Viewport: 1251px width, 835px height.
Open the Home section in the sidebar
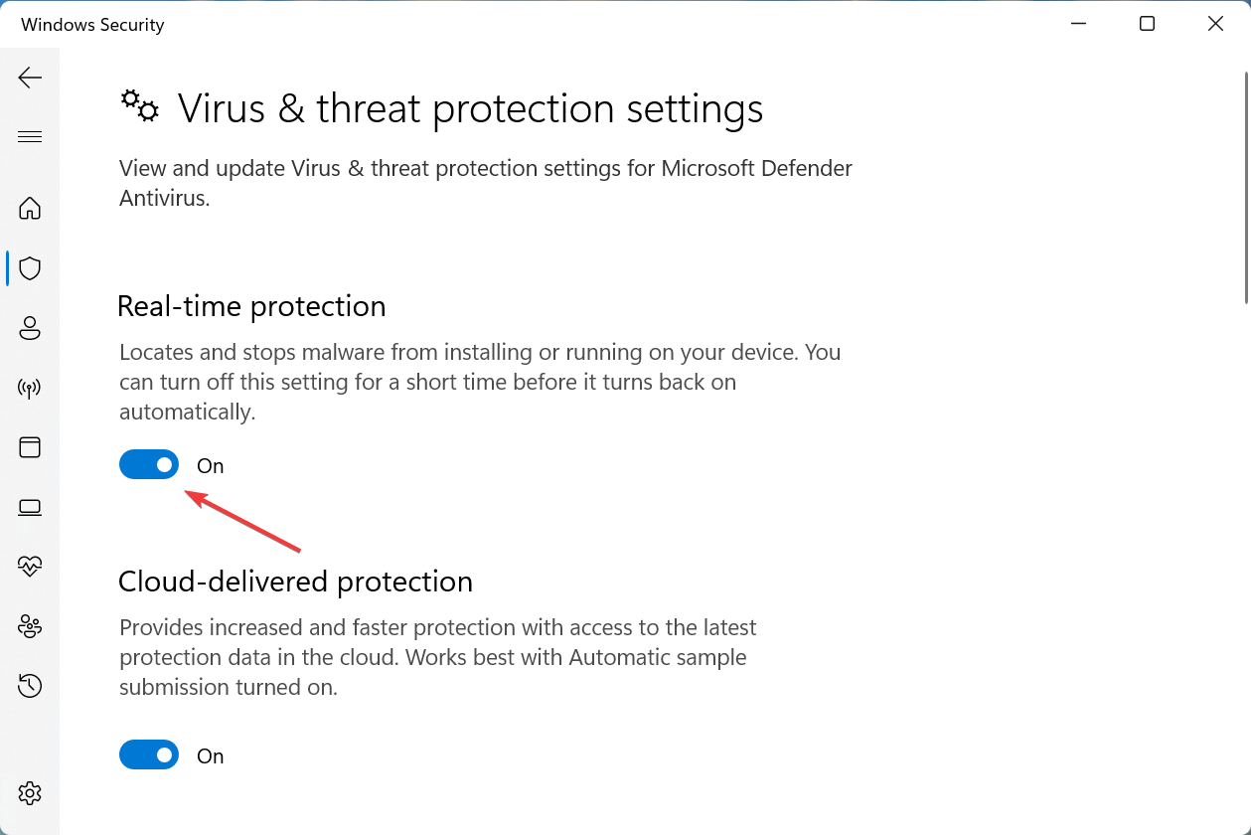click(30, 209)
